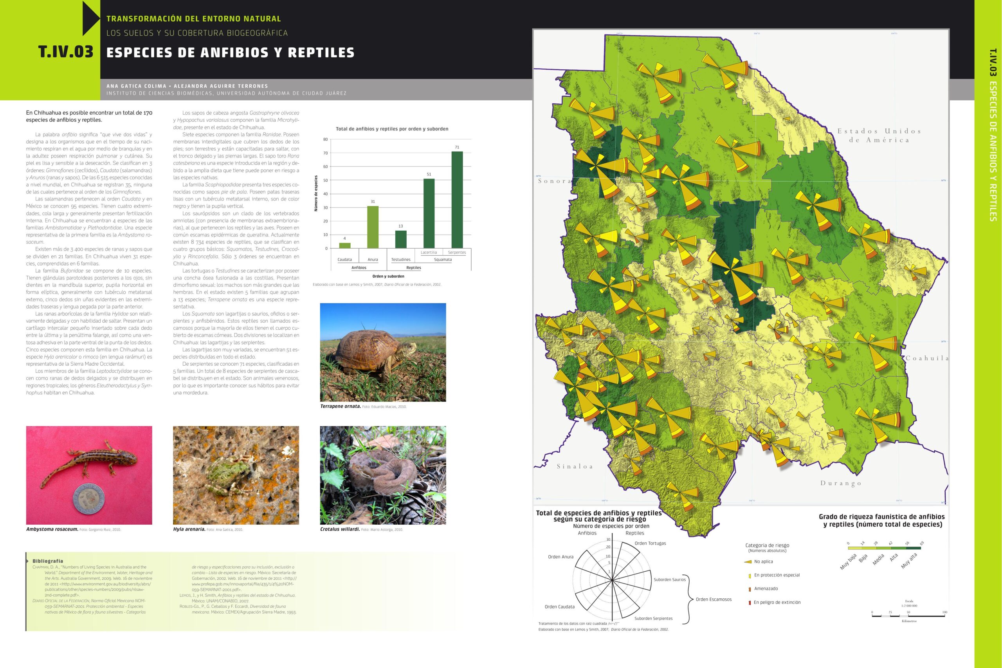The image size is (1002, 668).
Task: Click the 'En protección especial' legend marker
Action: click(x=750, y=576)
